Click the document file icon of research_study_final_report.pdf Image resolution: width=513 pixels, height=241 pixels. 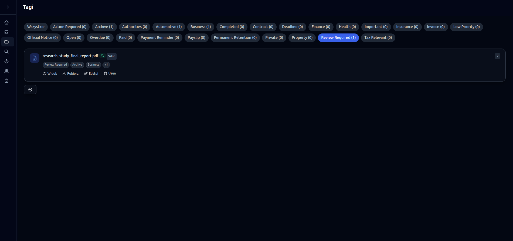(35, 58)
